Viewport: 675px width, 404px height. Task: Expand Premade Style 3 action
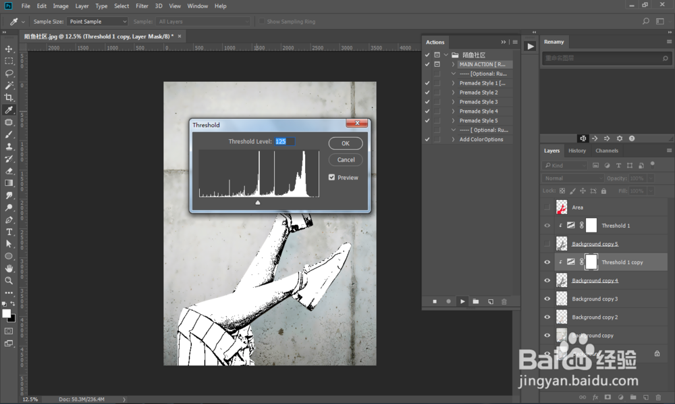pos(454,101)
